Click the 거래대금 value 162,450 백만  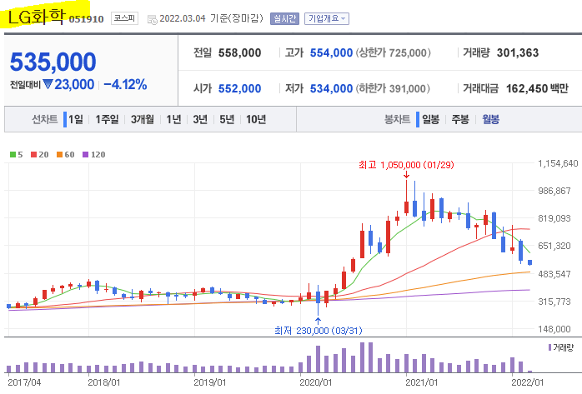[x=537, y=88]
